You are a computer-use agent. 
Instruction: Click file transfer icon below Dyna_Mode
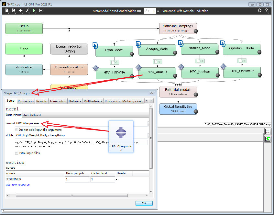click(115, 62)
